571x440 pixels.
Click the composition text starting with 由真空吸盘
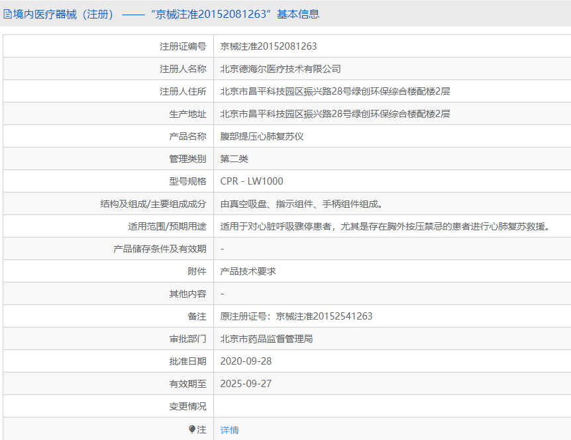[301, 204]
